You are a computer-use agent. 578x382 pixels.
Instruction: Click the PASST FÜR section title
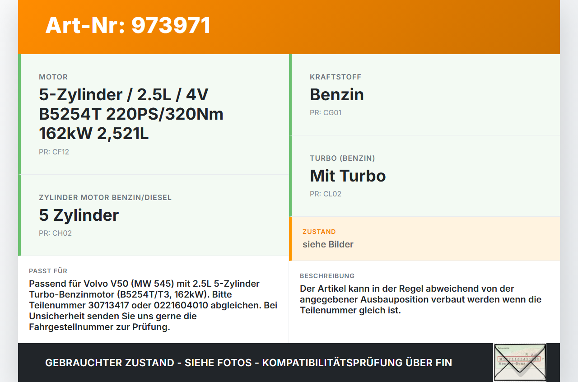48,271
